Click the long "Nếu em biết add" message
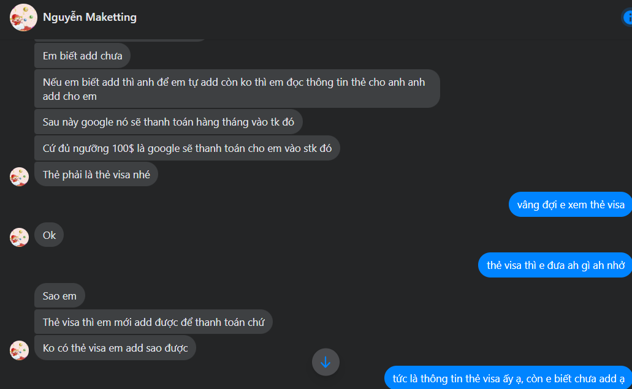The height and width of the screenshot is (389, 632). pyautogui.click(x=237, y=89)
